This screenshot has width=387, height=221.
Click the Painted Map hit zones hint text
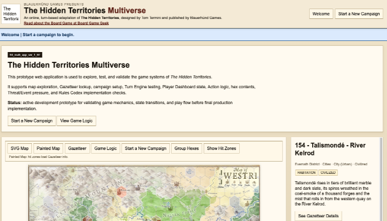[x=39, y=157]
